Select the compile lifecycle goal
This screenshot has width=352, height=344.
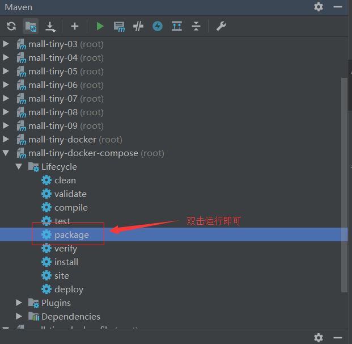[x=71, y=208]
